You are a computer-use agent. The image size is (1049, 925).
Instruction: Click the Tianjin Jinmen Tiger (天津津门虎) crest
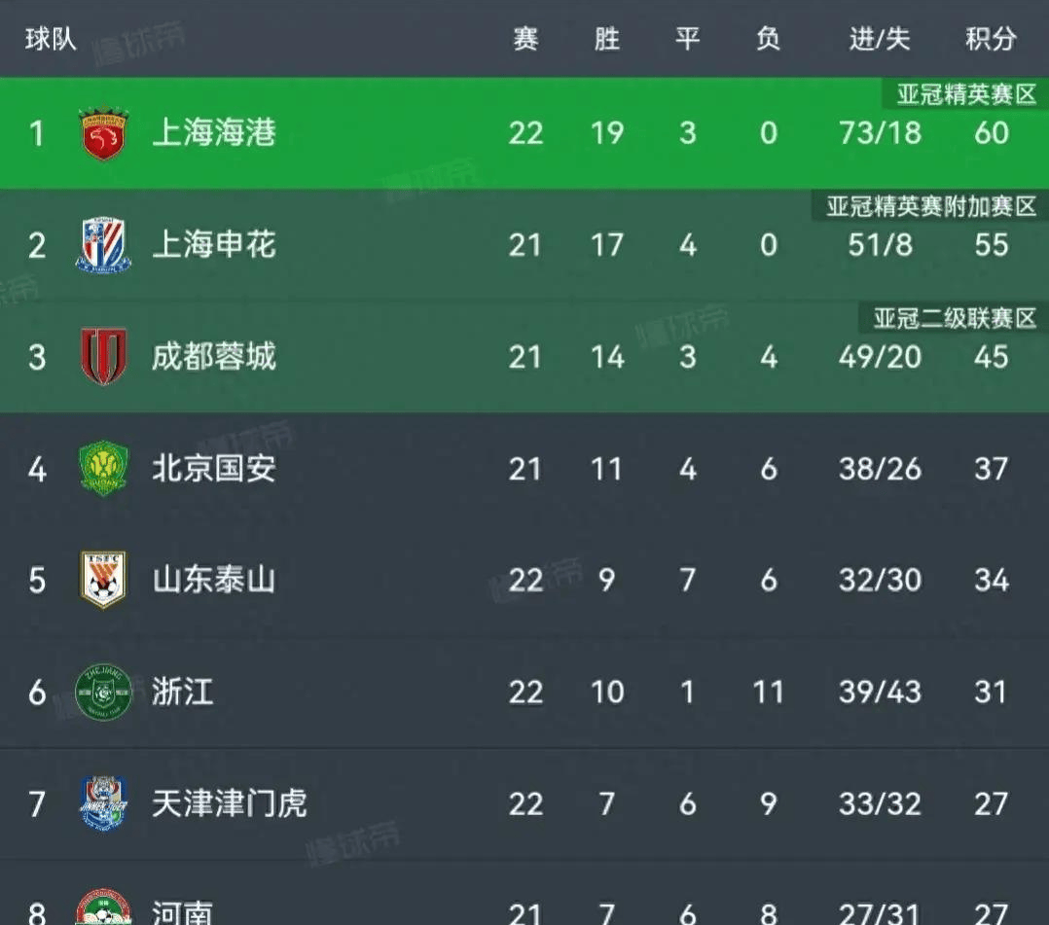(103, 804)
